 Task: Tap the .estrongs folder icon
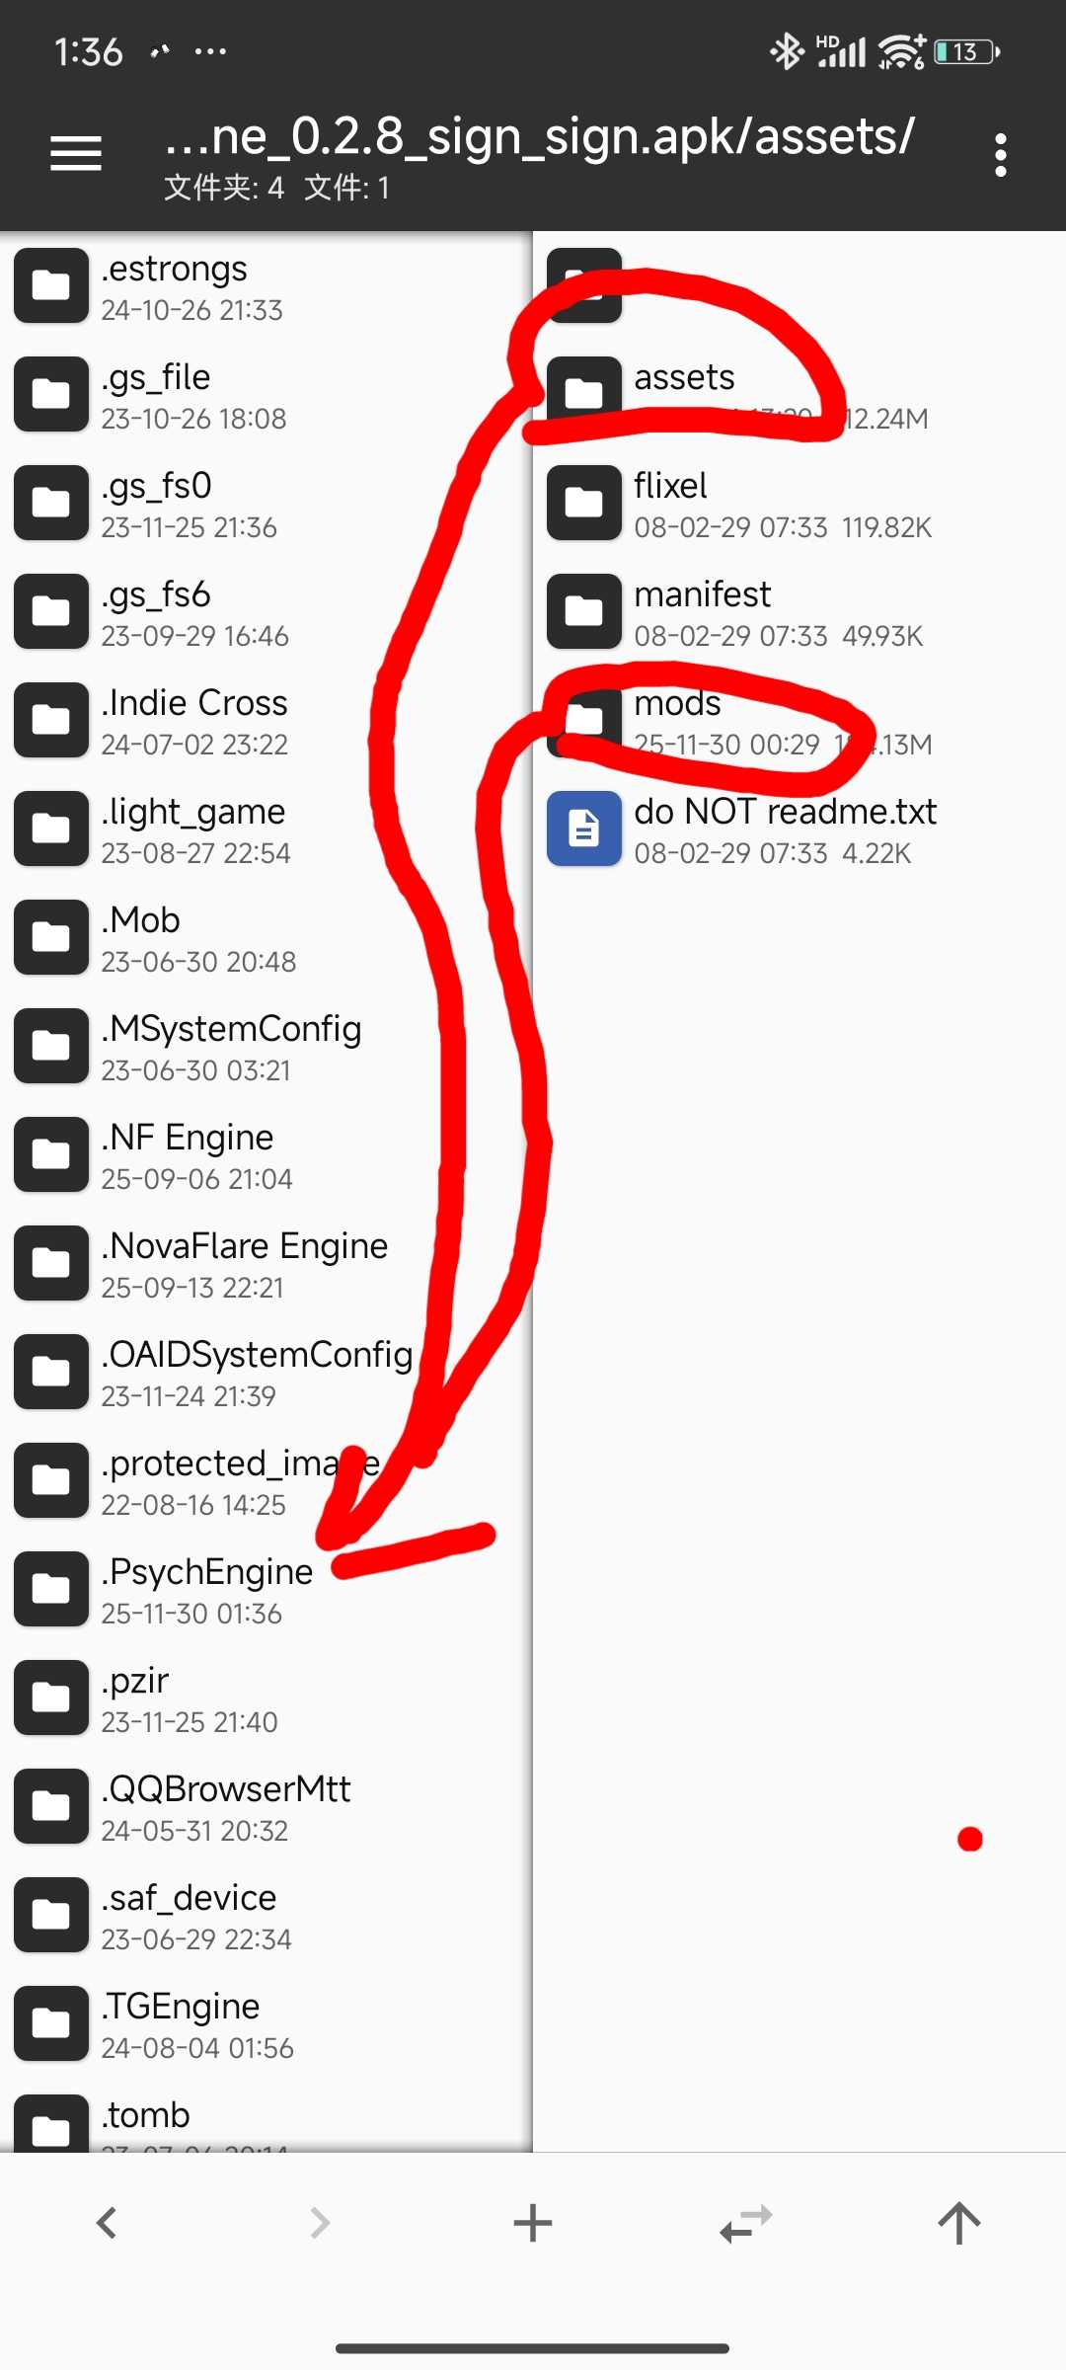[51, 285]
